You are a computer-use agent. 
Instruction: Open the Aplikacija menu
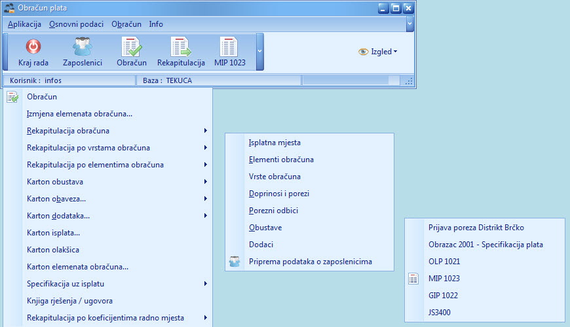pos(24,24)
